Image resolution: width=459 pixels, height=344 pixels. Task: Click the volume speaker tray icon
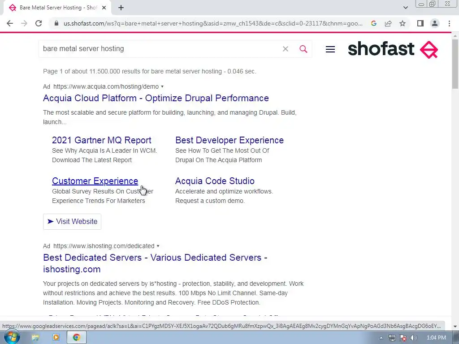tap(413, 338)
